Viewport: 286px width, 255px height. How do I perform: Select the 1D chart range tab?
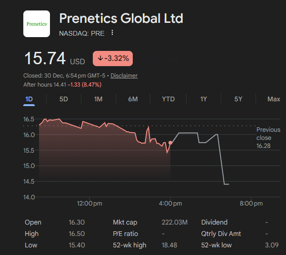coord(29,99)
